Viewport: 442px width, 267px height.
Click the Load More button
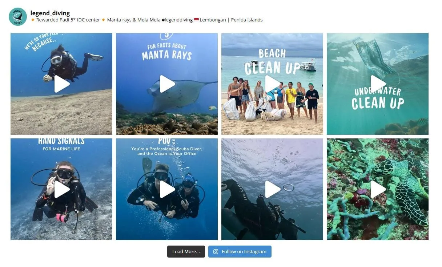click(x=186, y=251)
